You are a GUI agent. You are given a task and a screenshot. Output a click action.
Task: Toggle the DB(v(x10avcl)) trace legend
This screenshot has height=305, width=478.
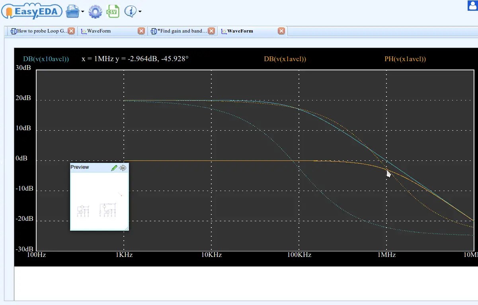pos(46,59)
